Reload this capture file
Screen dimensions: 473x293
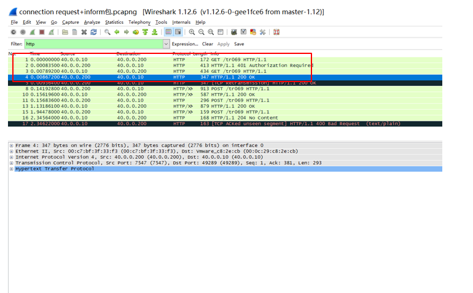[93, 32]
